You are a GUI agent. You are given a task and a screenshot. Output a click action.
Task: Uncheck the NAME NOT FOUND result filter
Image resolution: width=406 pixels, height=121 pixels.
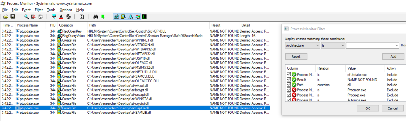[x=289, y=80]
